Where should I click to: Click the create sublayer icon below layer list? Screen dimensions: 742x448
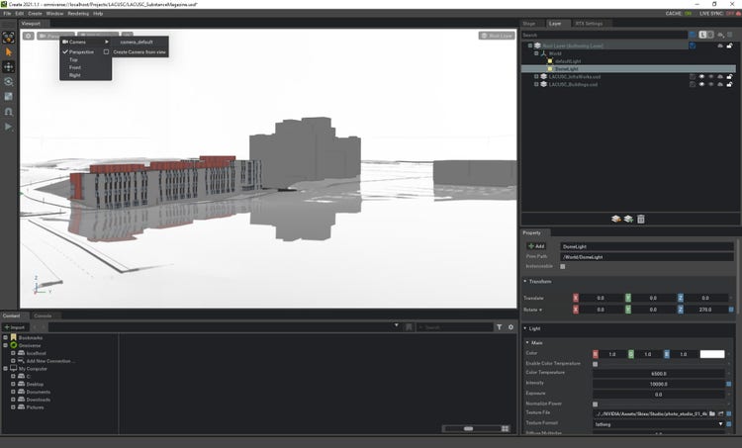coord(628,219)
